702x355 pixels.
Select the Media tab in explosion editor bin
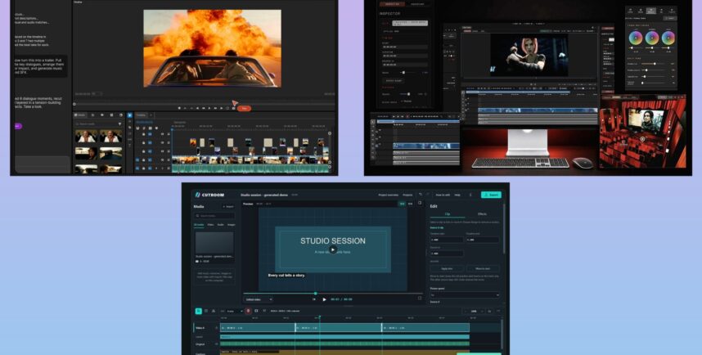pyautogui.click(x=79, y=115)
